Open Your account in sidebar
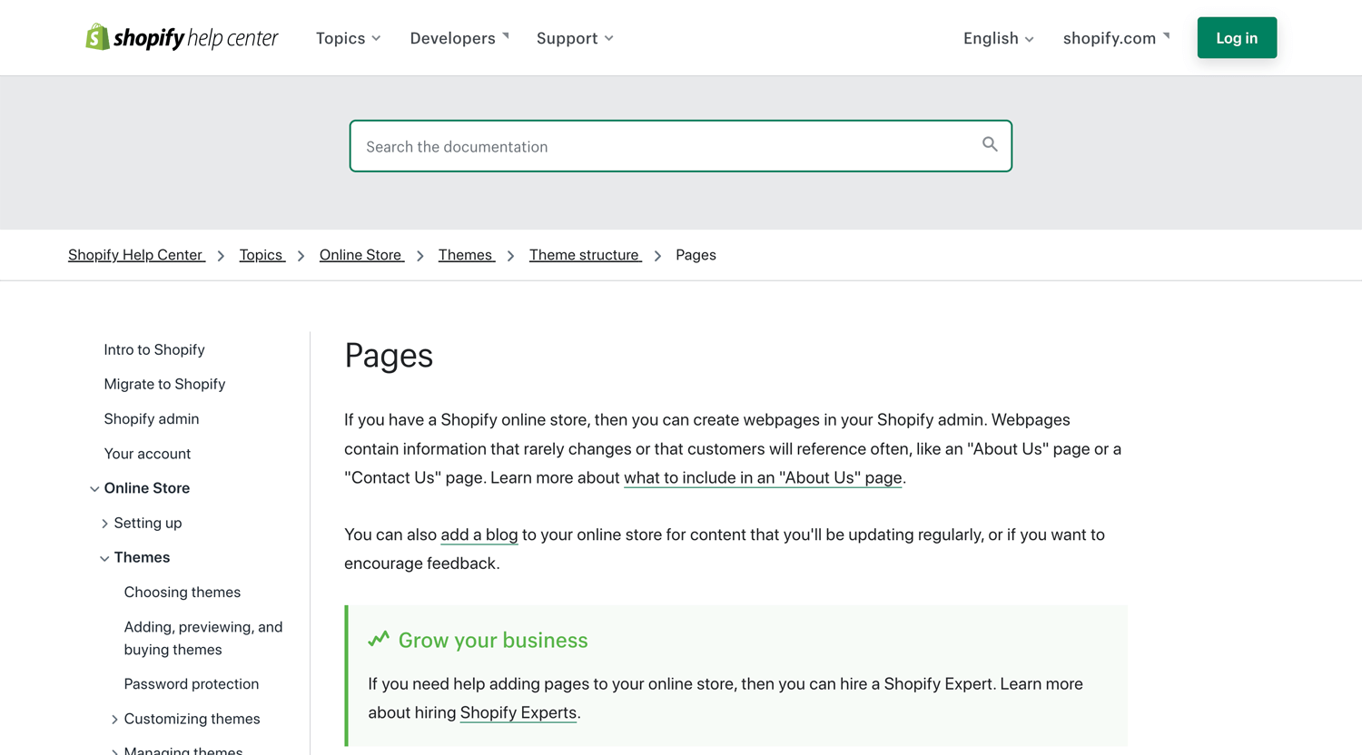The width and height of the screenshot is (1362, 755). 147,454
